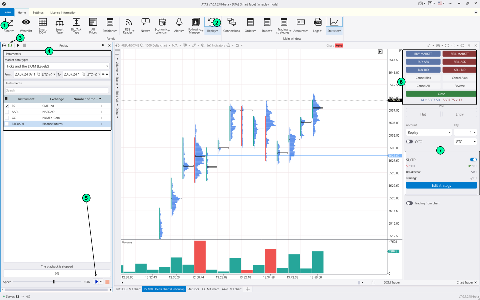Click the Edit strategy button

coord(441,185)
